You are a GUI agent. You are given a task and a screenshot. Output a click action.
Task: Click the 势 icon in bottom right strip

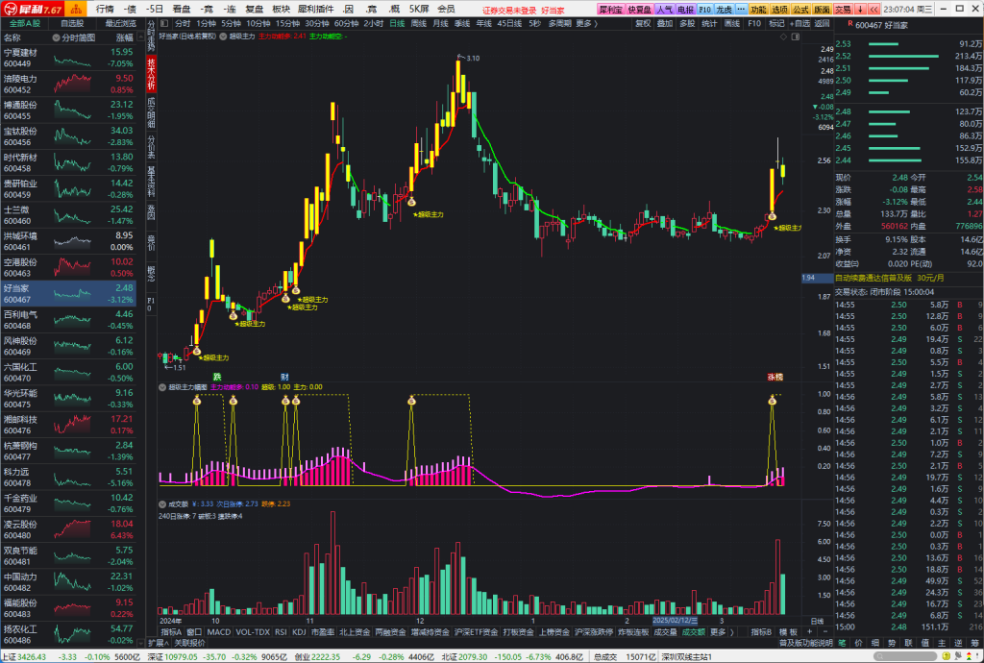892,644
